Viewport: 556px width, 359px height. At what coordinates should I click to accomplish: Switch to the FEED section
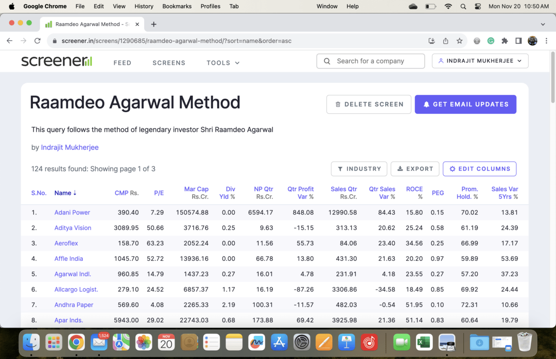[x=122, y=62]
